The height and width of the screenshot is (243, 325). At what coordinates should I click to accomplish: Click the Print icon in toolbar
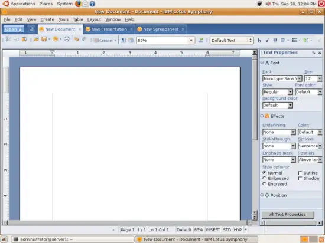coord(67,39)
